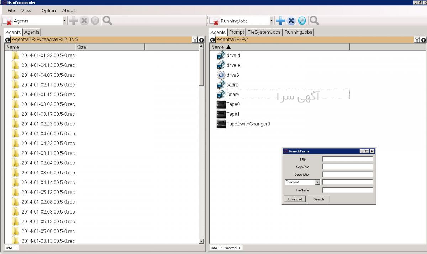Click the Tape0 device icon
Image resolution: width=427 pixels, height=254 pixels.
[x=221, y=104]
